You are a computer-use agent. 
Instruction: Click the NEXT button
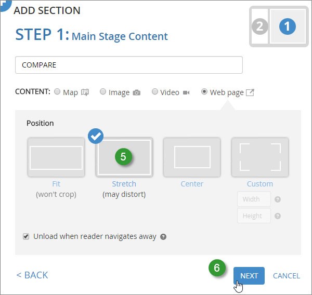click(x=249, y=276)
